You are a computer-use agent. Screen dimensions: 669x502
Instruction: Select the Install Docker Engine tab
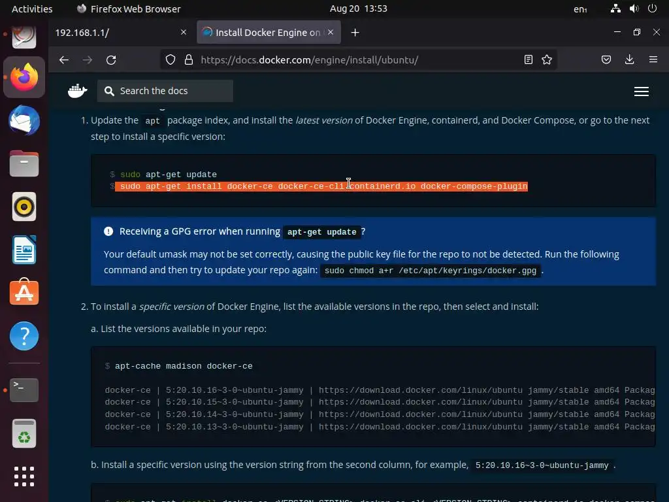pos(269,33)
